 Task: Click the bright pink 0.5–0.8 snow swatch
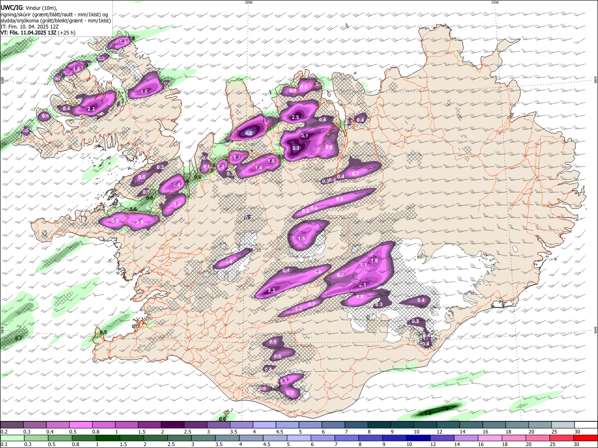pyautogui.click(x=81, y=425)
